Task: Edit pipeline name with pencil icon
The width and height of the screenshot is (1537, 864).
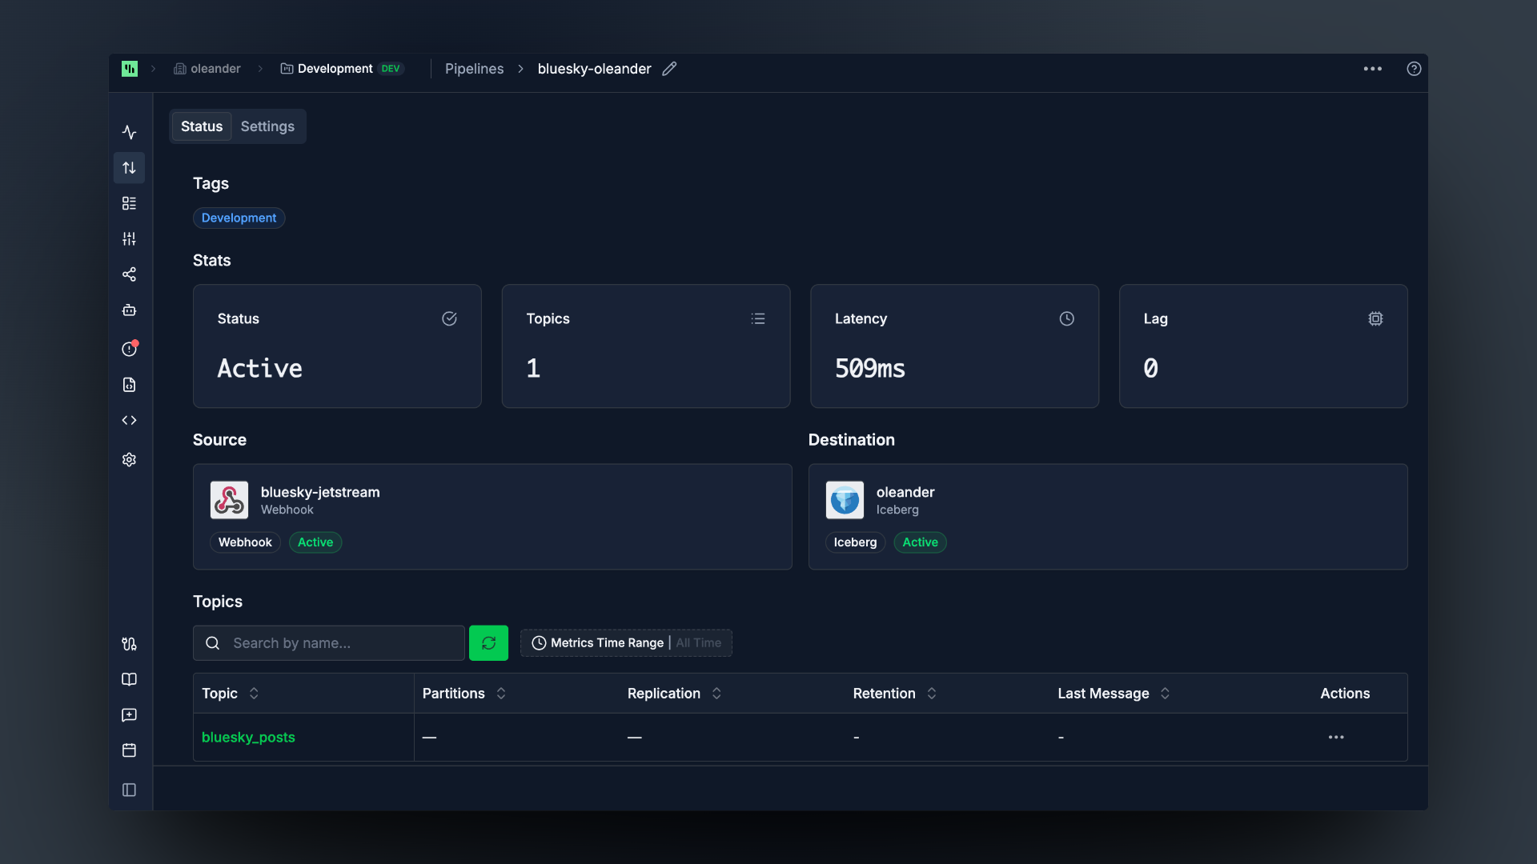Action: [669, 69]
